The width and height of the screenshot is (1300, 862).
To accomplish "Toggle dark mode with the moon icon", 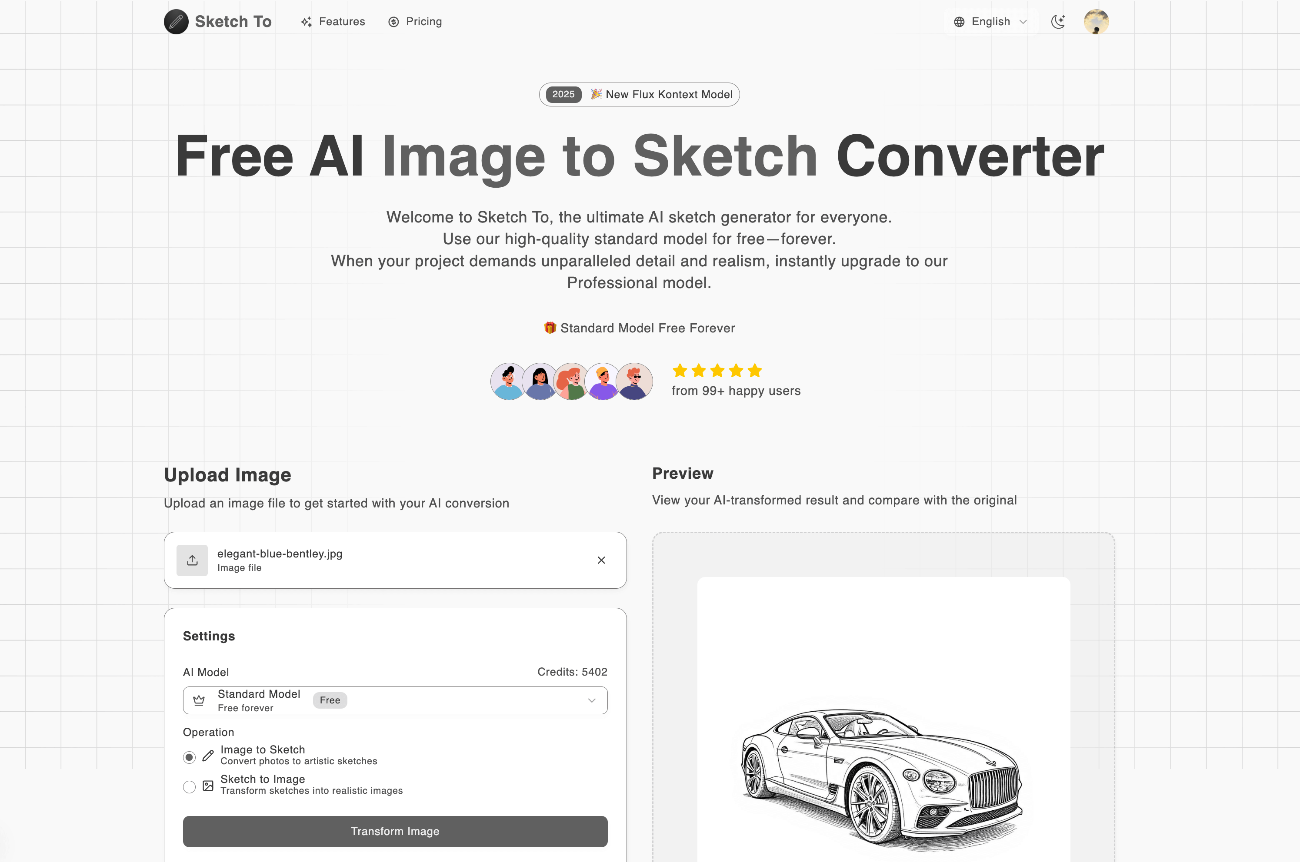I will tap(1057, 21).
